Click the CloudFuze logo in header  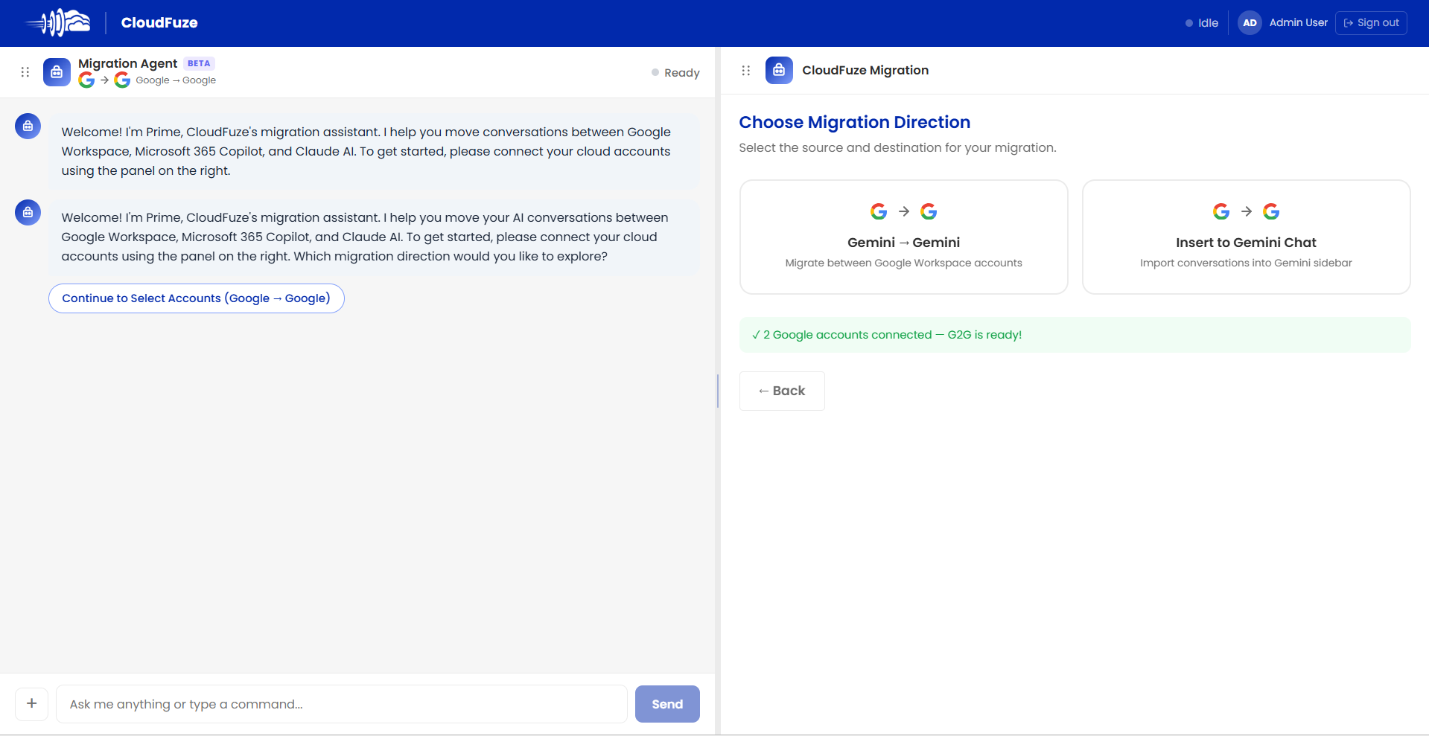point(58,23)
